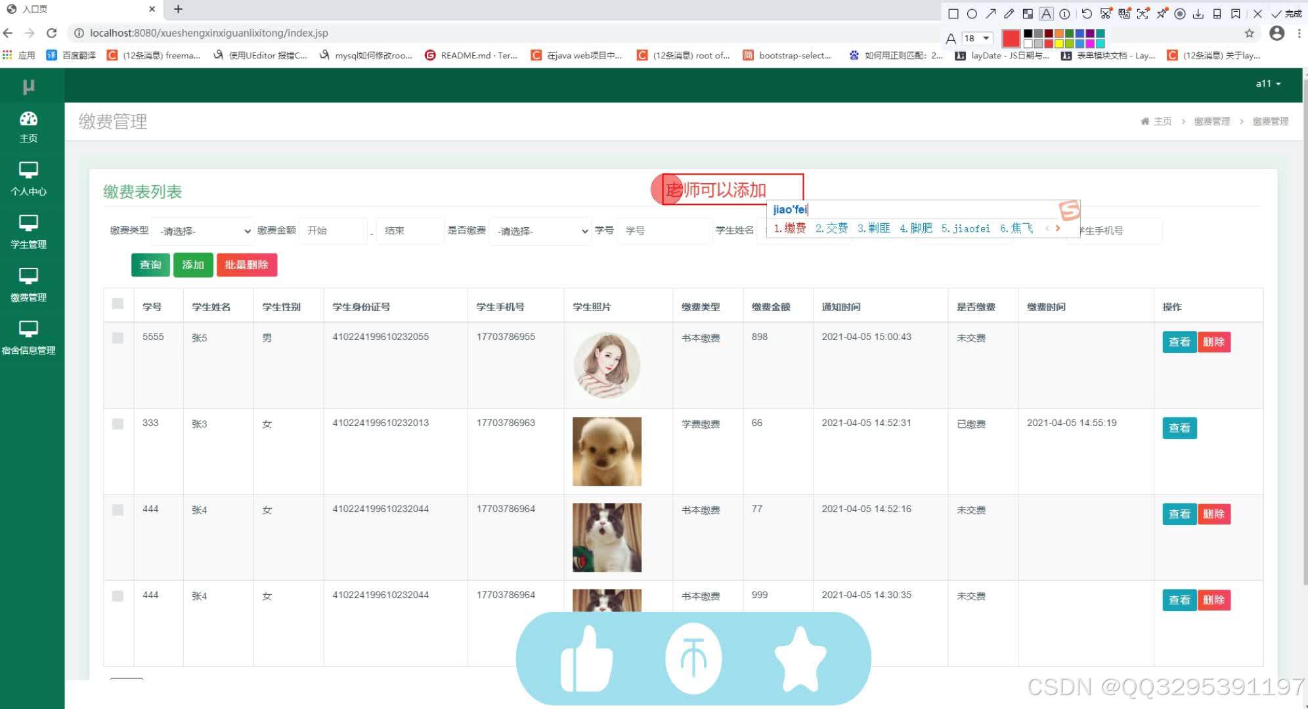Viewport: 1308px width, 709px height.
Task: Open 缴费管理 in the sidebar
Action: [28, 286]
